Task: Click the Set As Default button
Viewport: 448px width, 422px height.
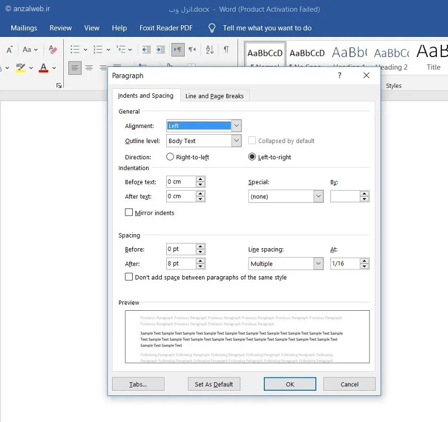Action: click(214, 384)
